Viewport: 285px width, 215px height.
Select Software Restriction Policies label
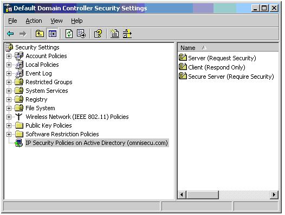[x=62, y=134]
